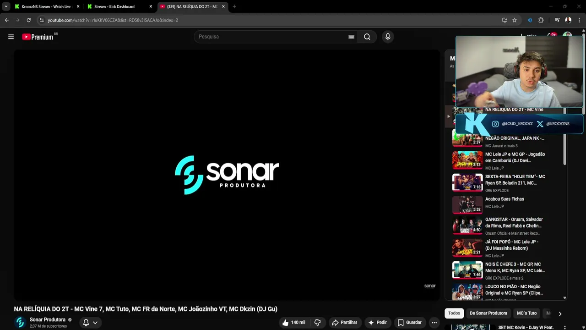This screenshot has height=330, width=586.
Task: Click the Sonar Produtora video player
Action: pos(227,175)
